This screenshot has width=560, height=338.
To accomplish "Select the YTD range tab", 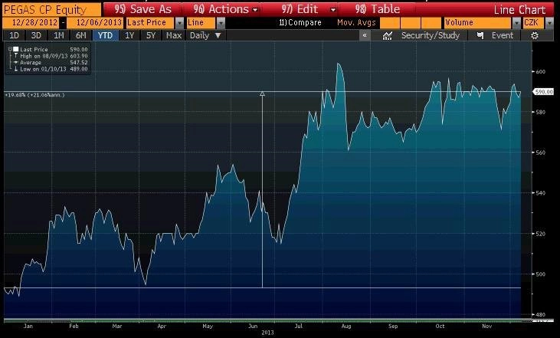I will (106, 35).
